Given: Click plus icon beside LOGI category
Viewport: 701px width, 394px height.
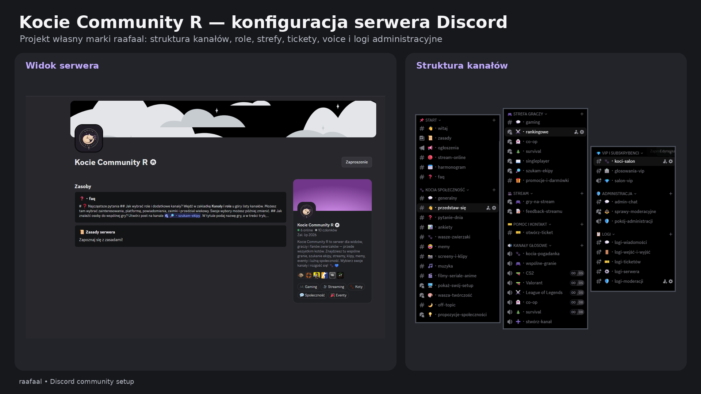Looking at the screenshot, I should tap(671, 234).
